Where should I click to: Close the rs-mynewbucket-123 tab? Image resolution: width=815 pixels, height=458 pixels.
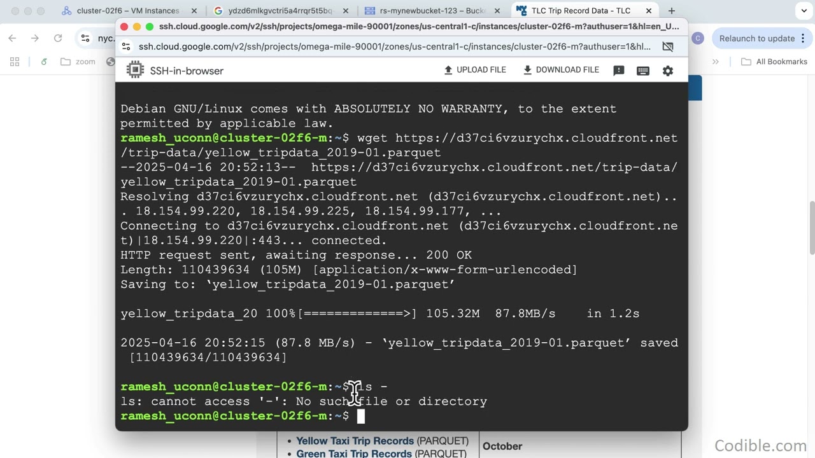click(496, 11)
